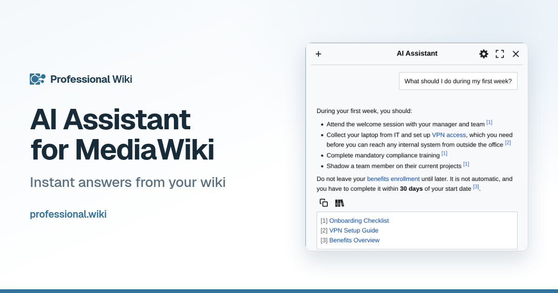Click 'Instant answers from your wiki' tagline
Screen dimensions: 558x293
[x=128, y=182]
